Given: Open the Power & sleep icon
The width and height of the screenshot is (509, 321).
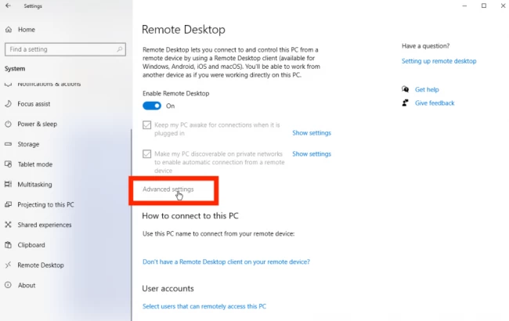Looking at the screenshot, I should tap(8, 124).
